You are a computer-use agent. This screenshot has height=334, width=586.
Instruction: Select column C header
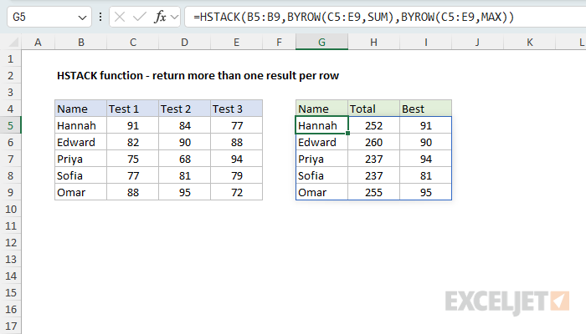point(132,42)
